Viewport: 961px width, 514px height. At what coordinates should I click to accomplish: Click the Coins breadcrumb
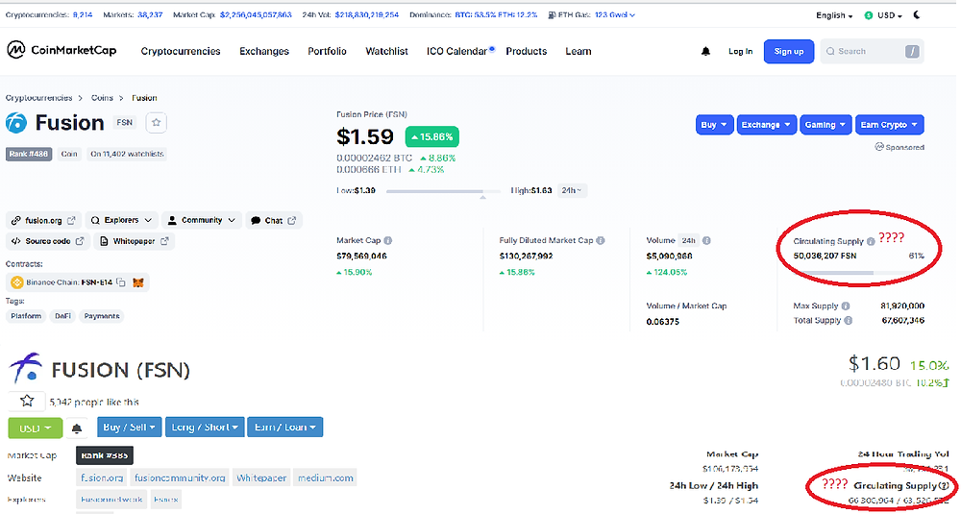102,98
